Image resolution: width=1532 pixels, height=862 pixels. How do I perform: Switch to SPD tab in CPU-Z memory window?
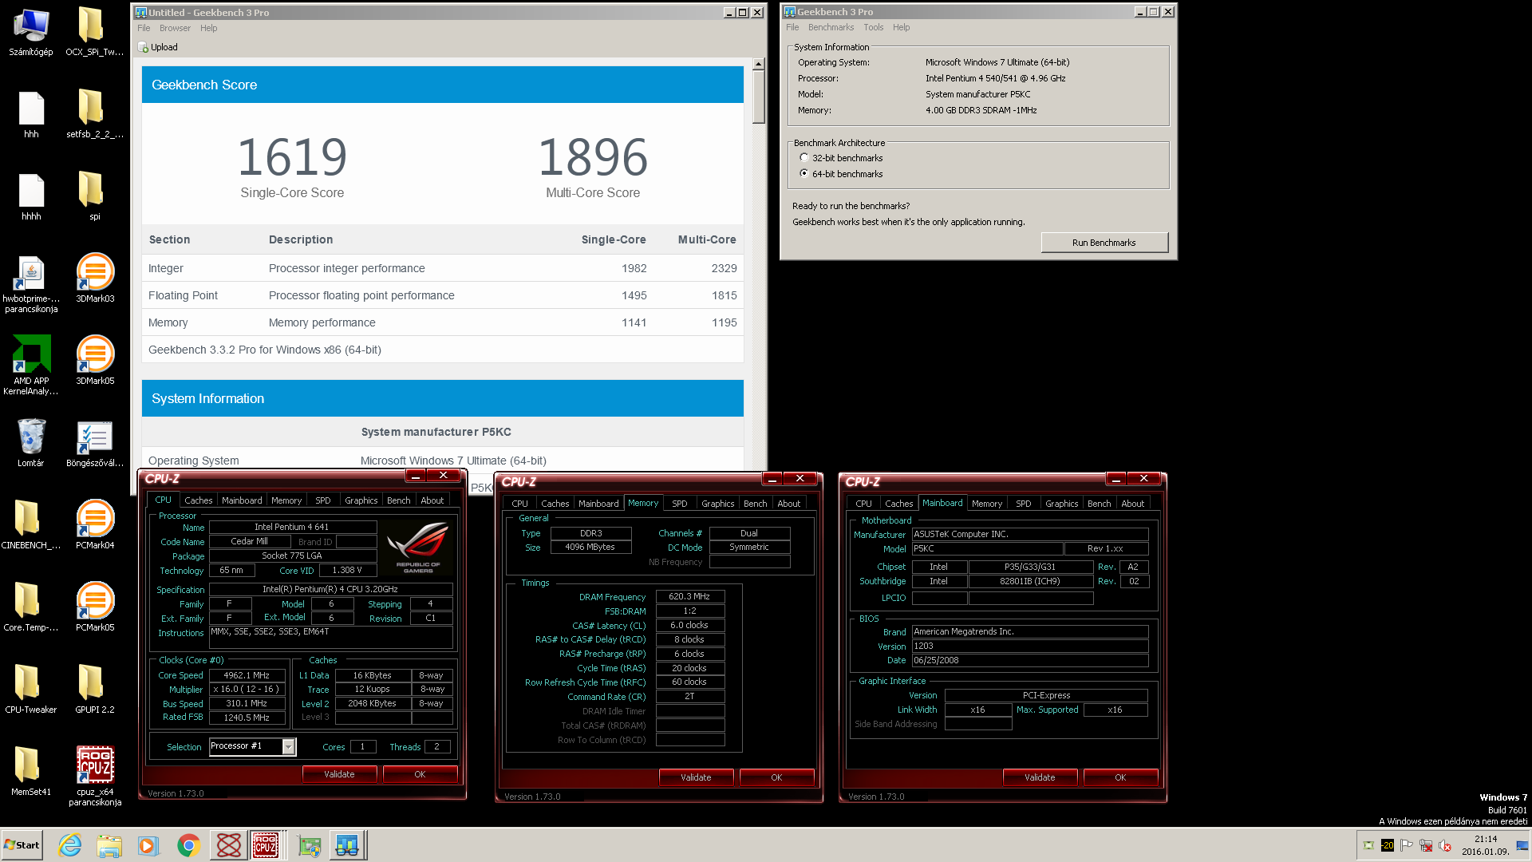point(680,504)
